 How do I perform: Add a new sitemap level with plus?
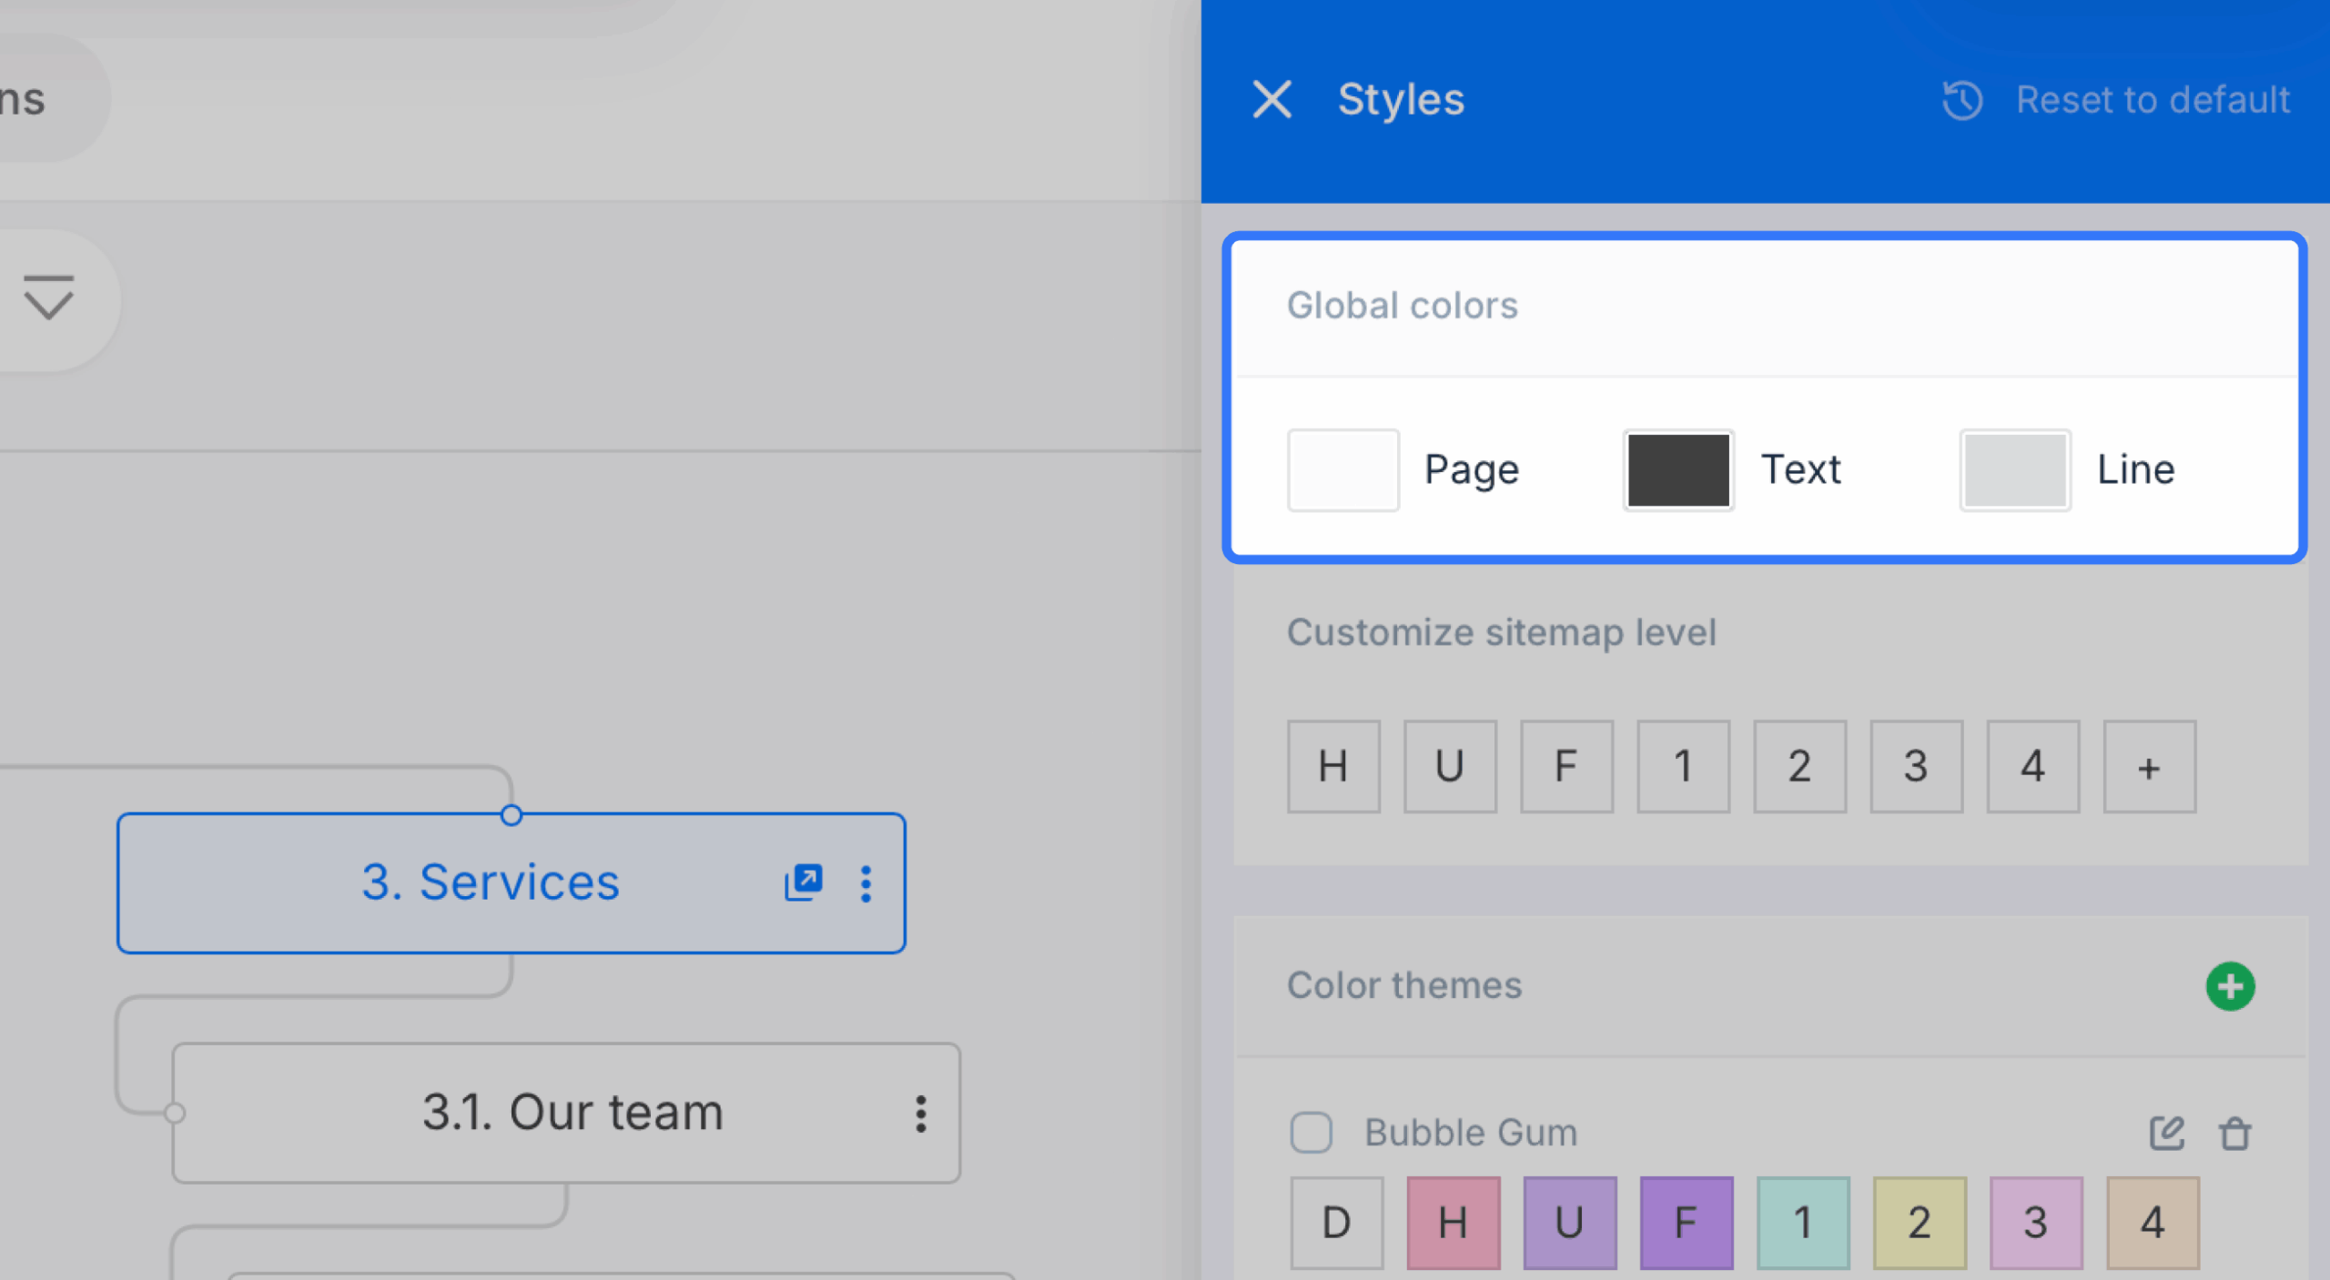2149,766
